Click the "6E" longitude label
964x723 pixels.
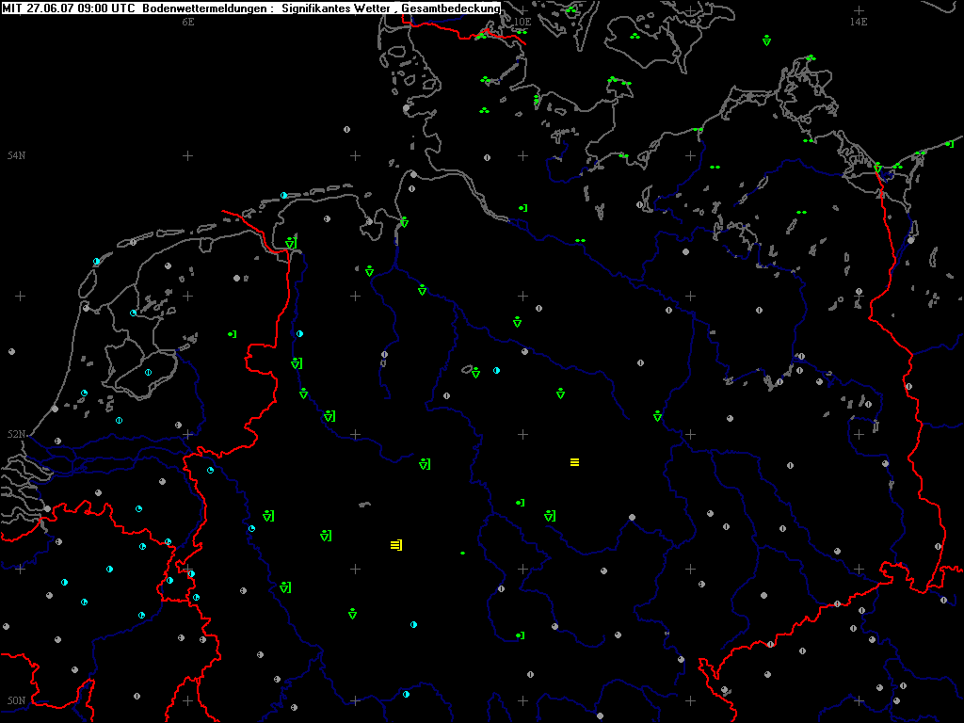[187, 21]
